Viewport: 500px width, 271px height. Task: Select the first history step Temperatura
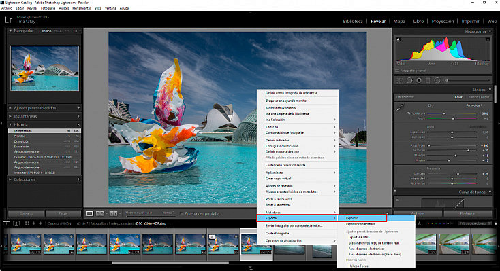tap(45, 130)
